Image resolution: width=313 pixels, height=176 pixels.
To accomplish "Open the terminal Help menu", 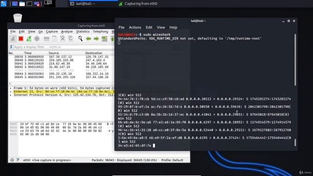I will [173, 27].
